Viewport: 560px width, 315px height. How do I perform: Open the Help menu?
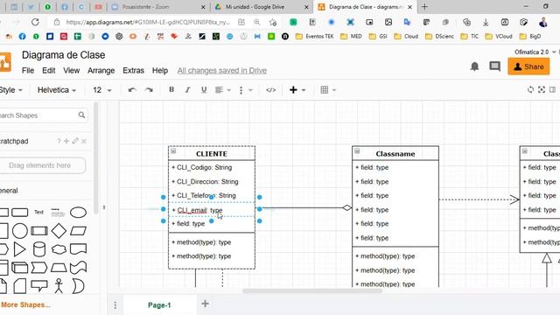(160, 71)
